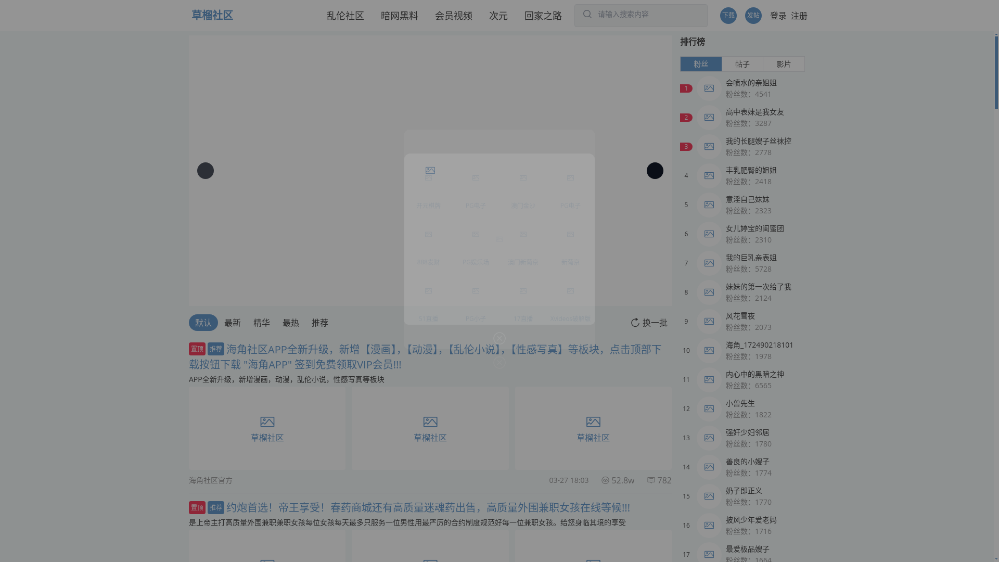Open avatar of rank 3 user

pyautogui.click(x=709, y=147)
